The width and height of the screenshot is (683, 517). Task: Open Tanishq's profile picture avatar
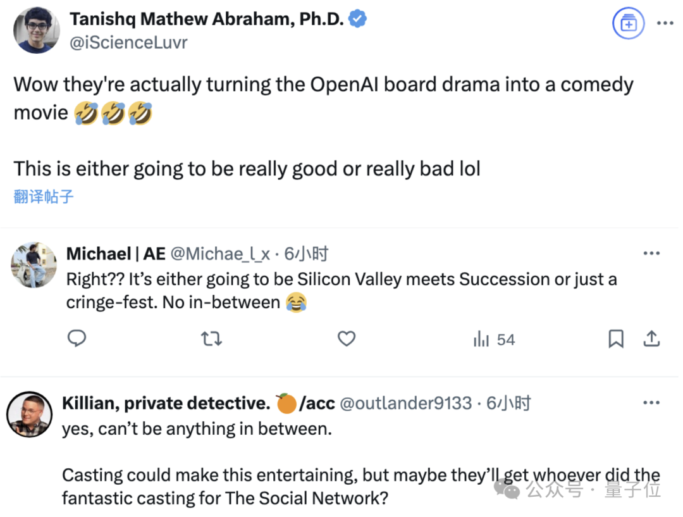tap(37, 30)
